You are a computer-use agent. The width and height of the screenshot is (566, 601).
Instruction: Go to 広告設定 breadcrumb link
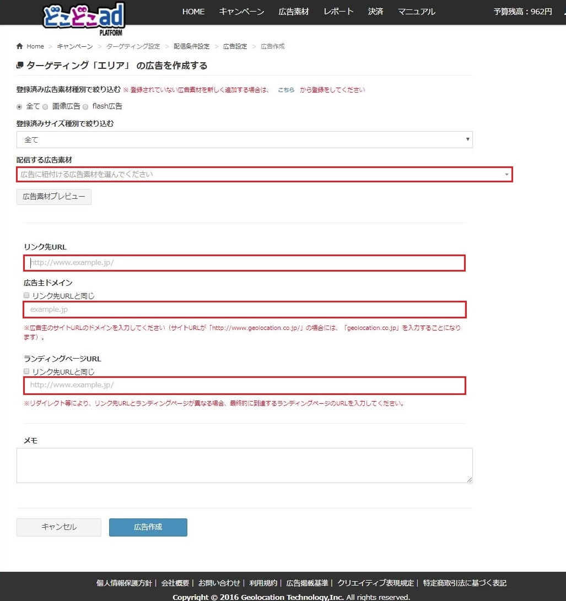coord(235,46)
